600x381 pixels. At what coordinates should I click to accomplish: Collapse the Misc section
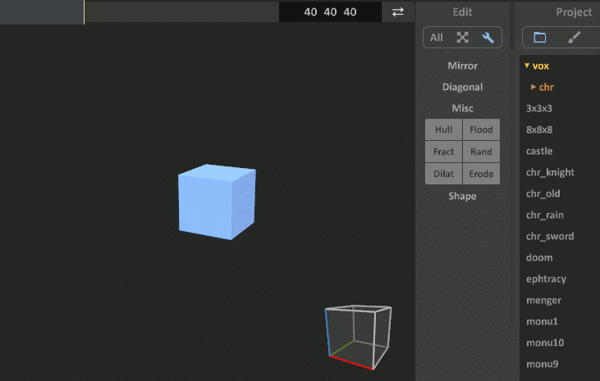[462, 108]
